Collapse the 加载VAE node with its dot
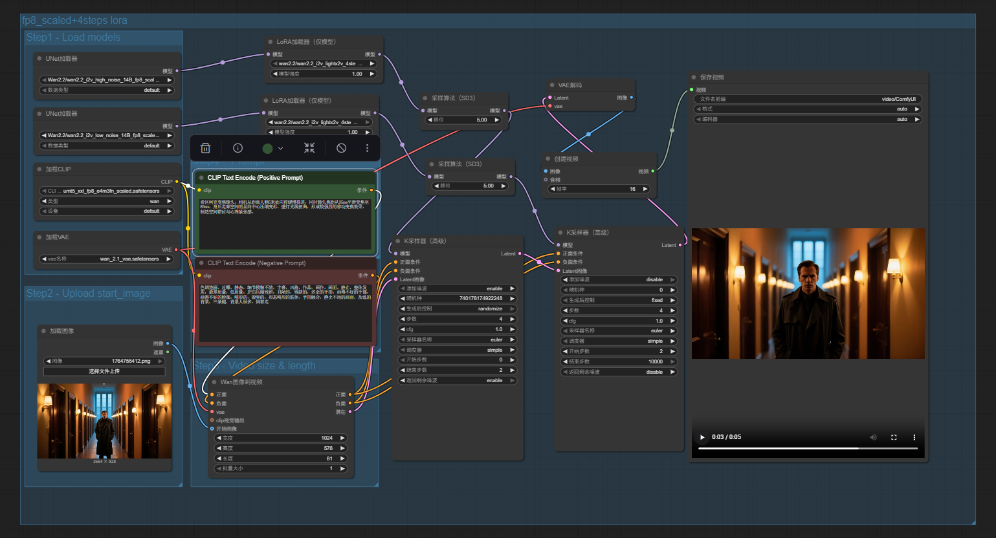The image size is (996, 538). (x=39, y=237)
